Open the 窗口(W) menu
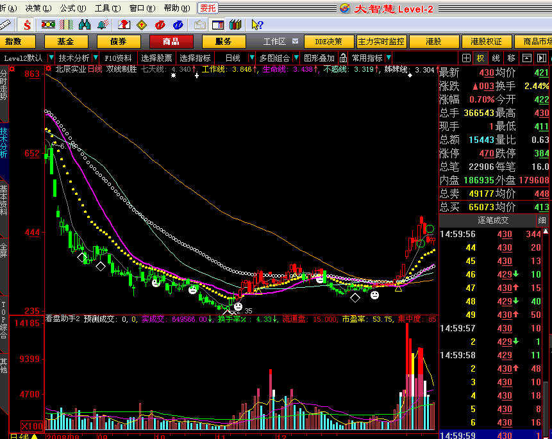Image resolution: width=552 pixels, height=439 pixels. tap(142, 8)
